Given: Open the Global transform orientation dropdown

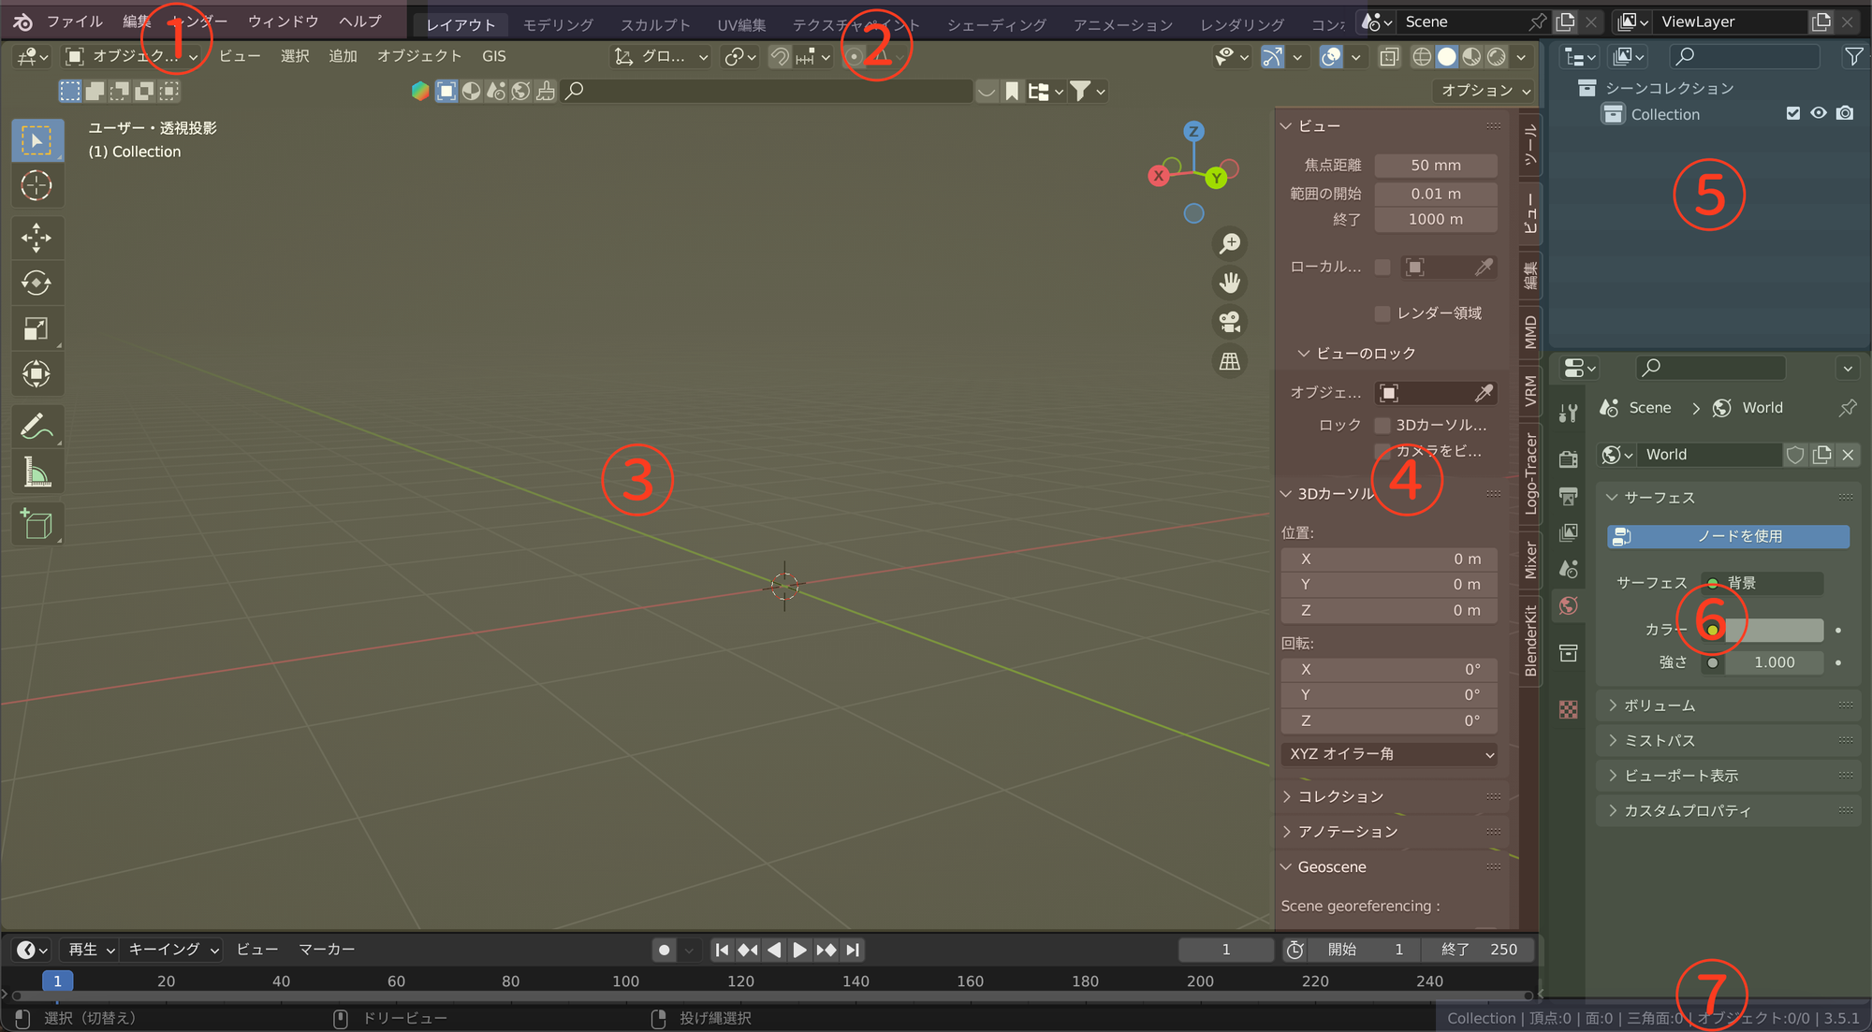Looking at the screenshot, I should point(661,57).
